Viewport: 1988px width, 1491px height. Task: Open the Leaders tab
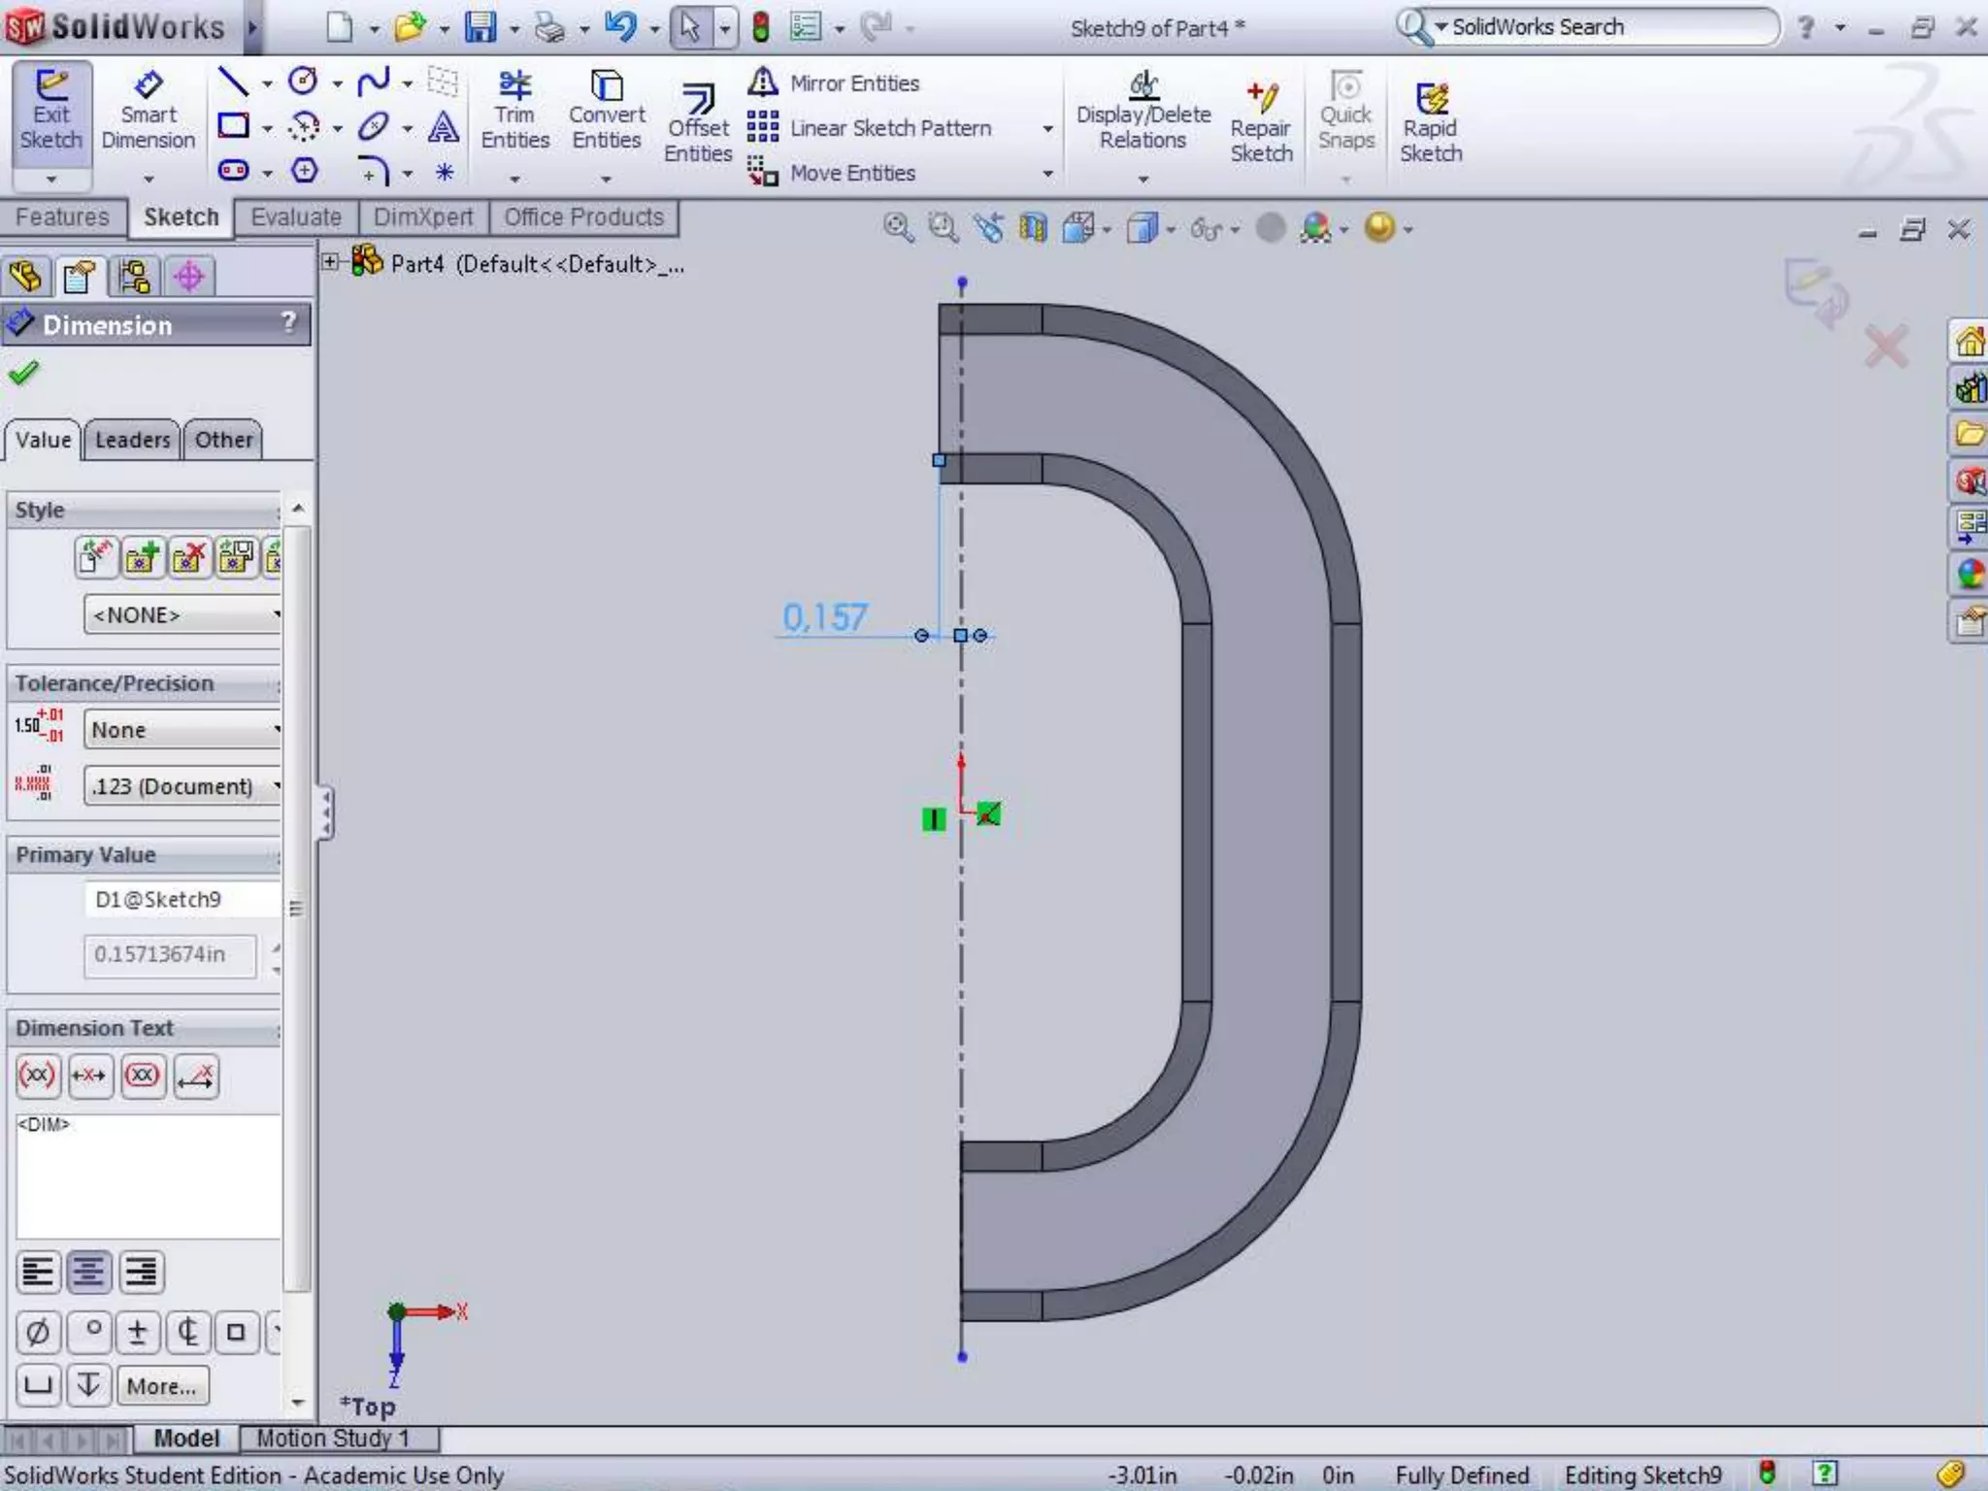(132, 440)
